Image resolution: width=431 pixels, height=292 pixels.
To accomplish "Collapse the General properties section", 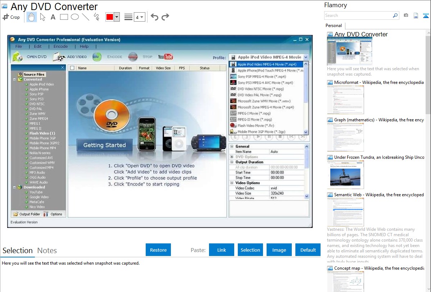I will click(x=232, y=147).
